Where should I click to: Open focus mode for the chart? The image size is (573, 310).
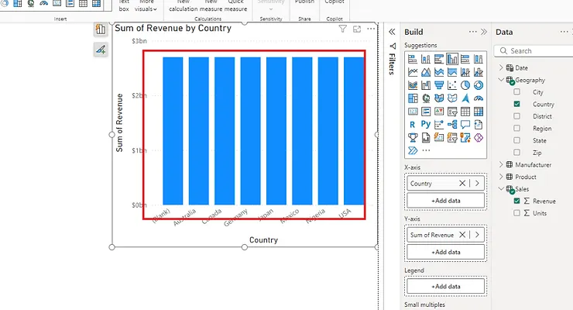357,29
